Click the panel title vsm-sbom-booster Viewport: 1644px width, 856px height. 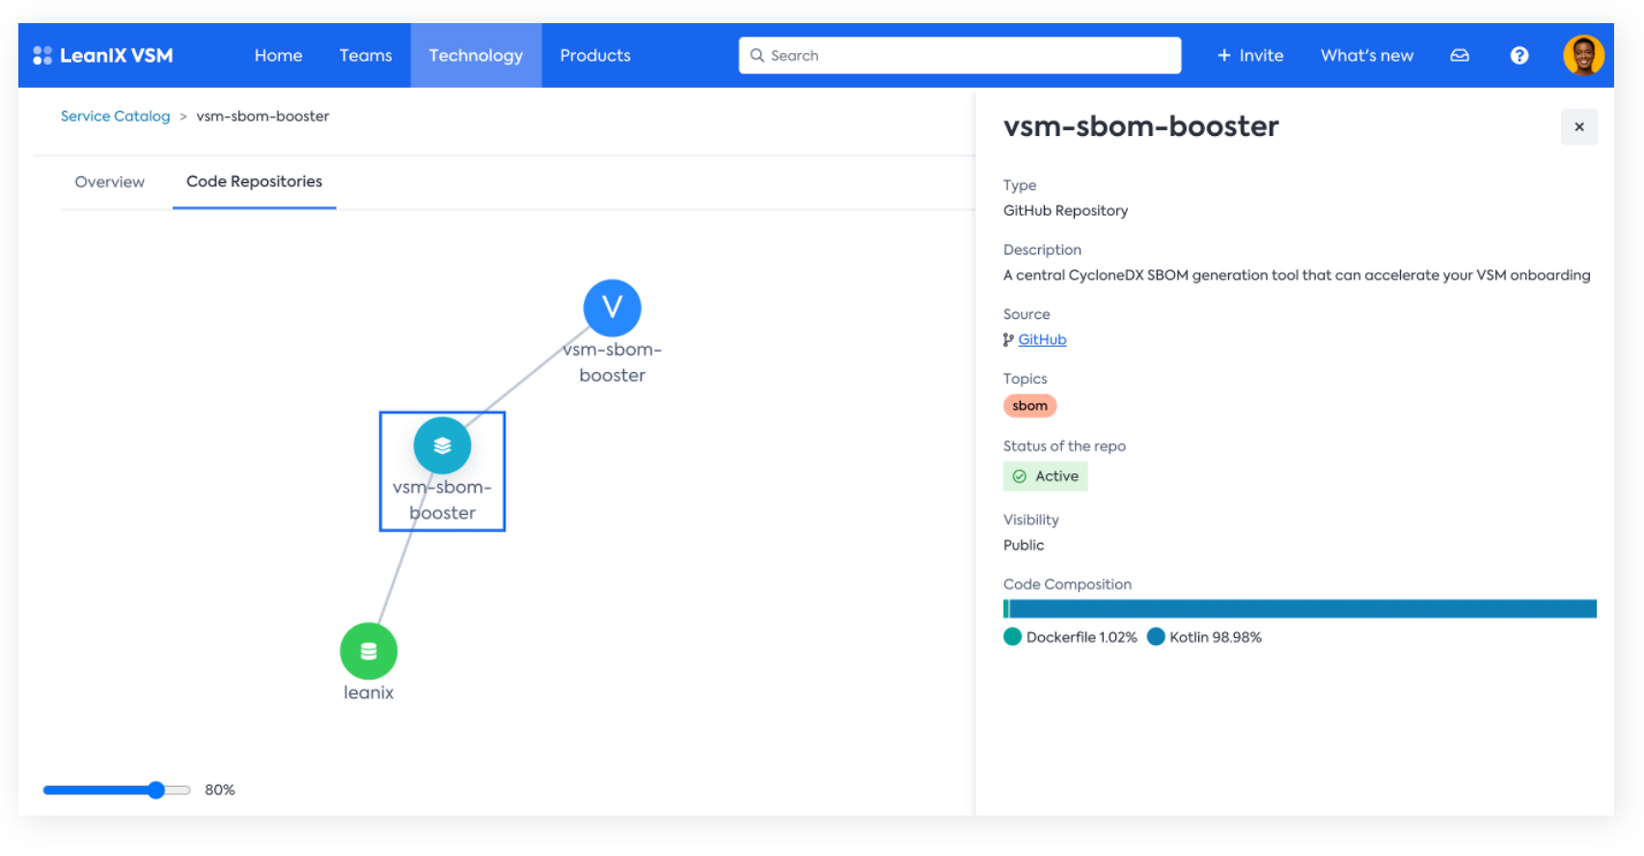[1141, 126]
